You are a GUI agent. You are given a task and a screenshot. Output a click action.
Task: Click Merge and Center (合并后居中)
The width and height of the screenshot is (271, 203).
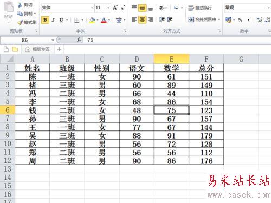202,19
